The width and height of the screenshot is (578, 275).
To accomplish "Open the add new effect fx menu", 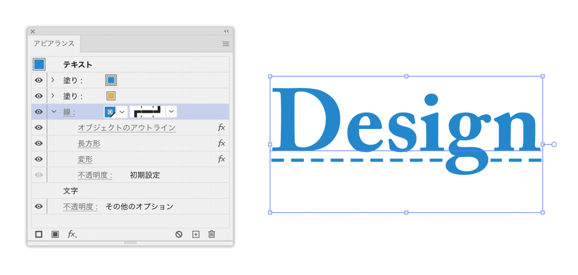I will click(72, 234).
